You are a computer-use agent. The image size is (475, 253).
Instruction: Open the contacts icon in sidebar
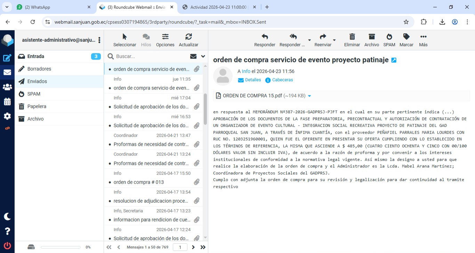[x=7, y=87]
